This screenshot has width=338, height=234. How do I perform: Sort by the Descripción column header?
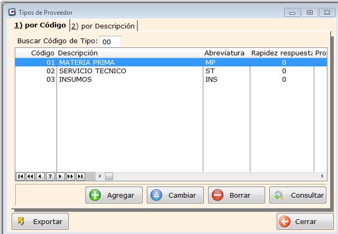[129, 53]
